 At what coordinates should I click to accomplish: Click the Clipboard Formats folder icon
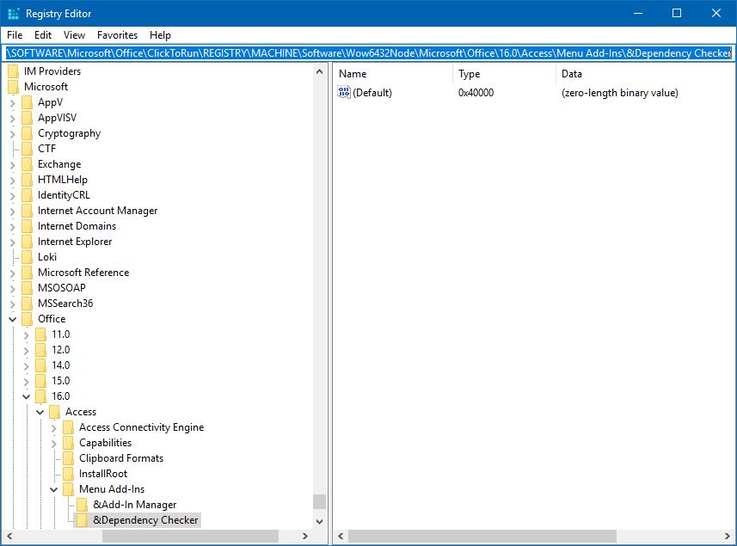(68, 458)
